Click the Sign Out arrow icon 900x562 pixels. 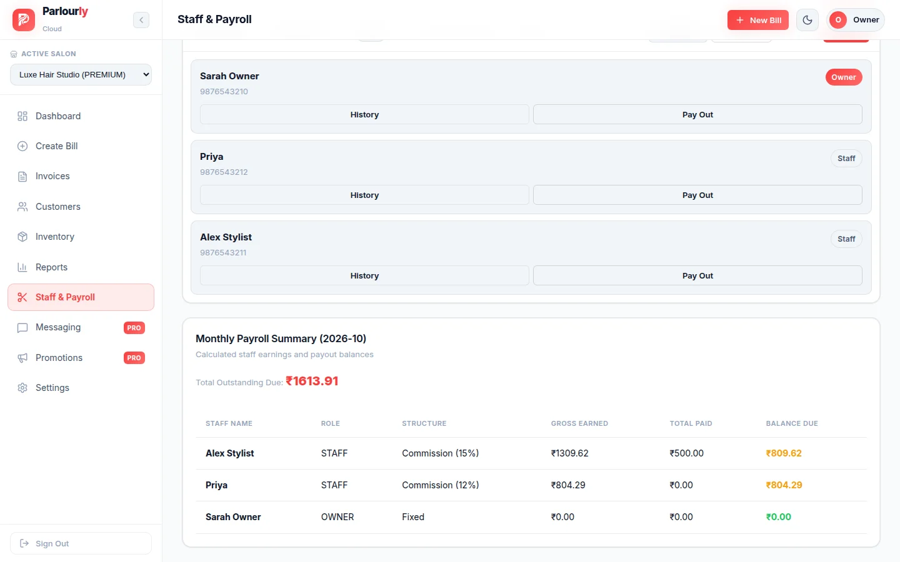click(24, 543)
